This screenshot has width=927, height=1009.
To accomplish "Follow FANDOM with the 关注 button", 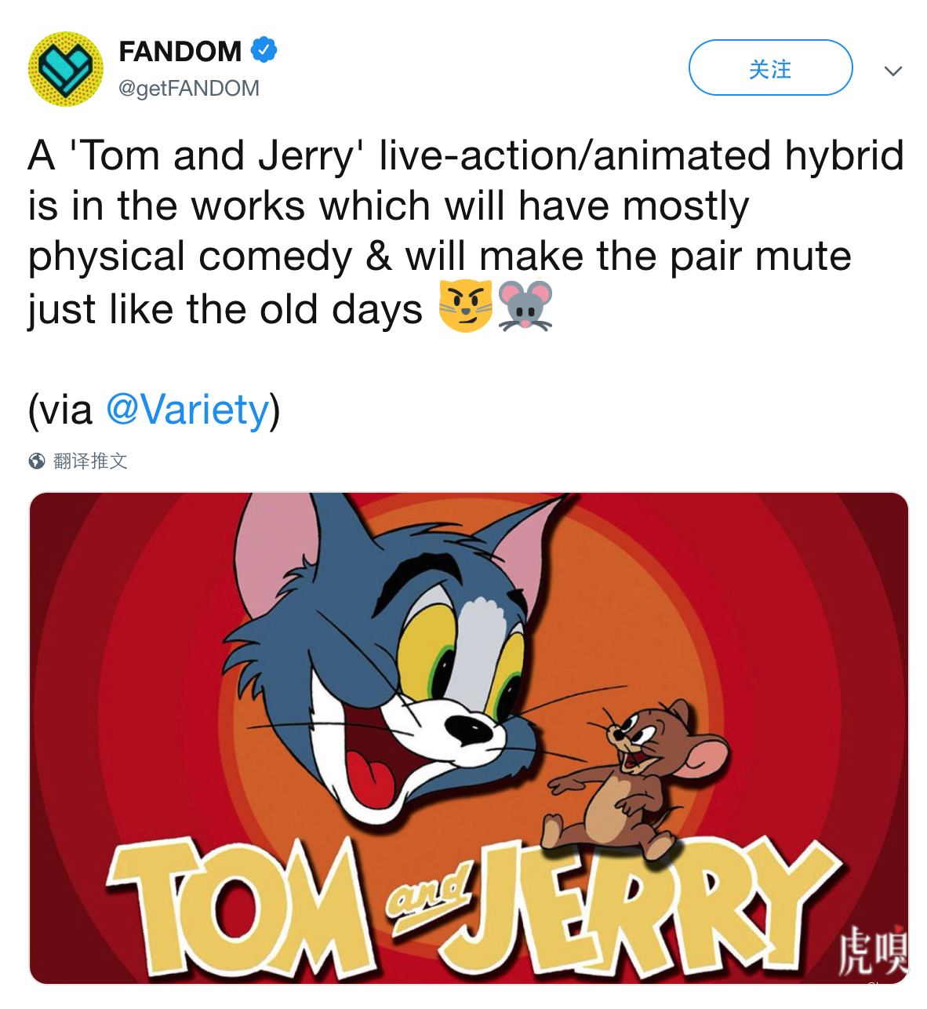I will click(x=770, y=68).
